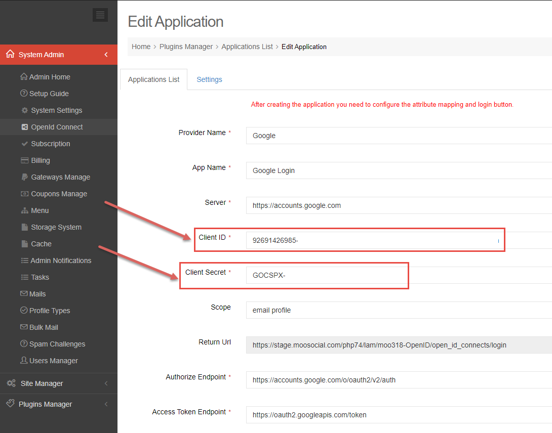Click the Authorize Endpoint input field
This screenshot has width=552, height=433.
(x=399, y=380)
